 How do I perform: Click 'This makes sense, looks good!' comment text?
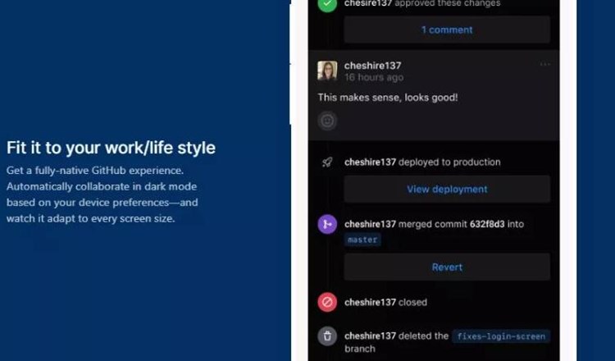coord(388,98)
